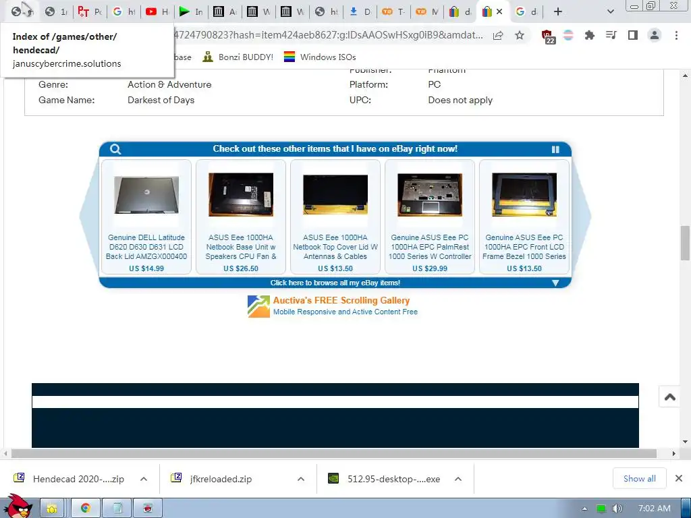Click the vertical scrollbar thumb
Image resolution: width=691 pixels, height=518 pixels.
coord(685,243)
